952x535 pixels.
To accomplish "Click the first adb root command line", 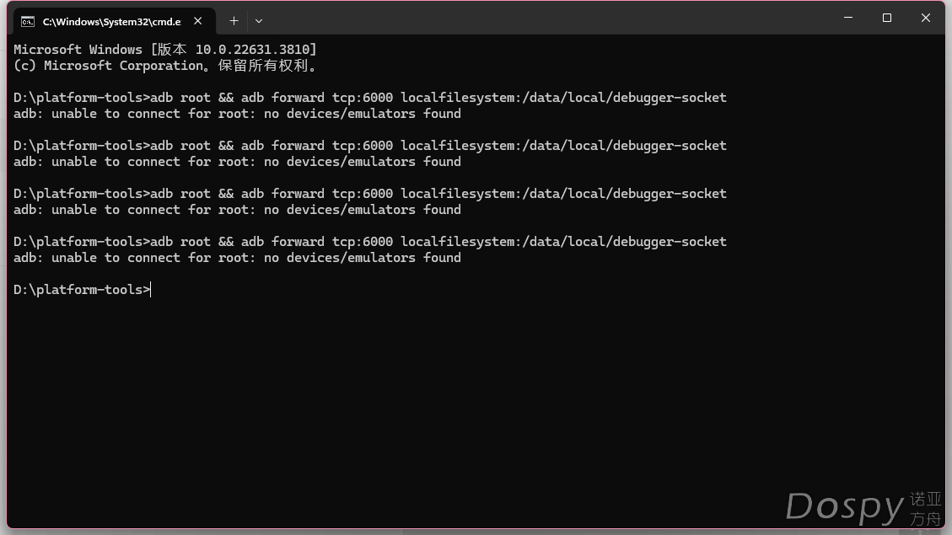I will point(369,97).
